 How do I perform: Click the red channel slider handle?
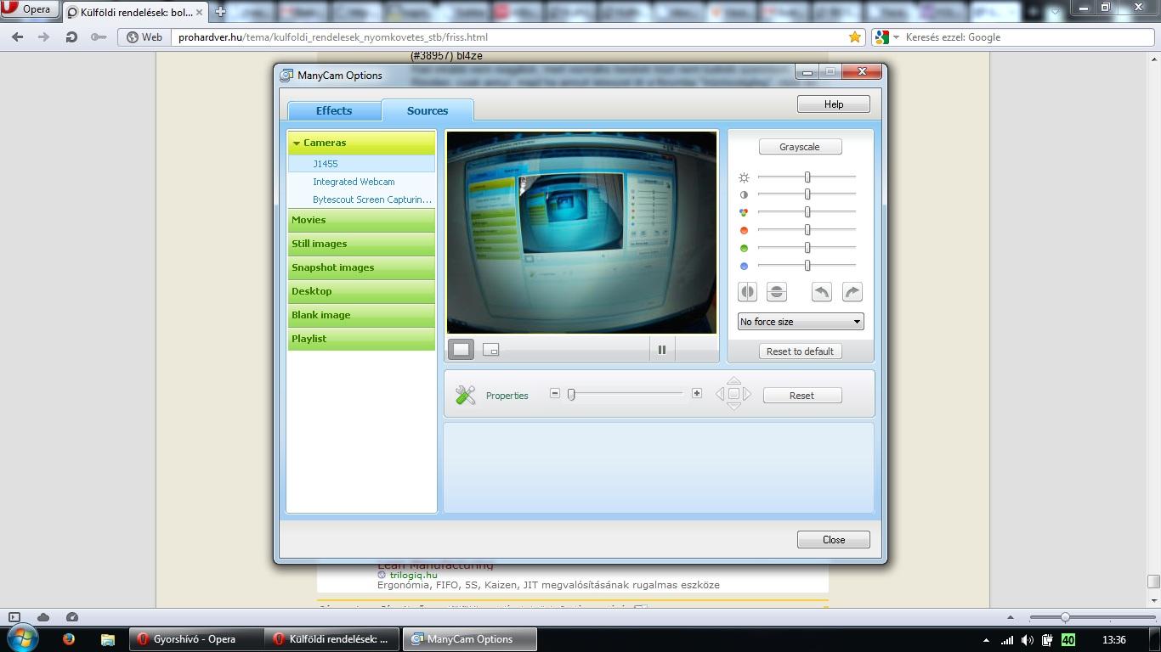point(807,229)
